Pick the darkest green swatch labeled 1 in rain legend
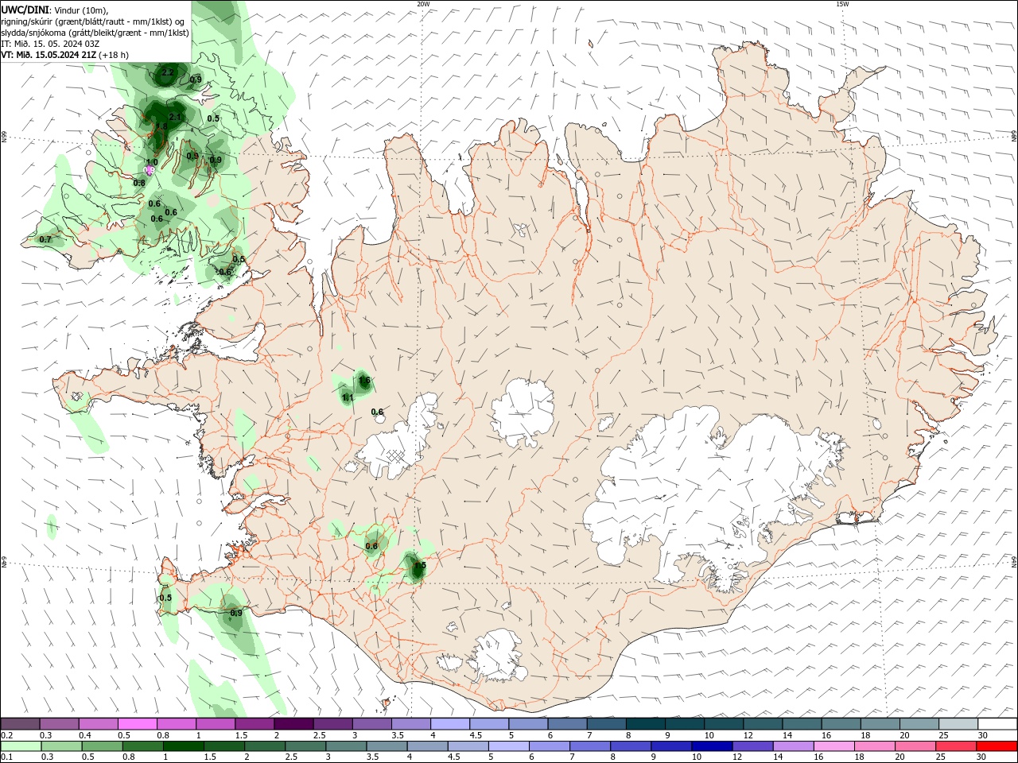Screen dimensions: 1018x763 [x=184, y=746]
